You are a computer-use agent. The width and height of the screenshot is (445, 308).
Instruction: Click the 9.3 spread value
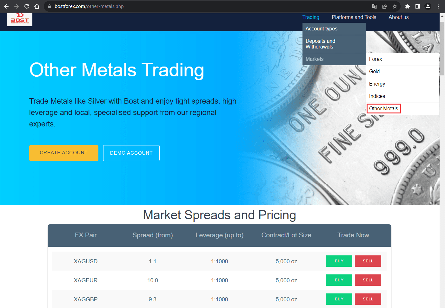coord(153,299)
